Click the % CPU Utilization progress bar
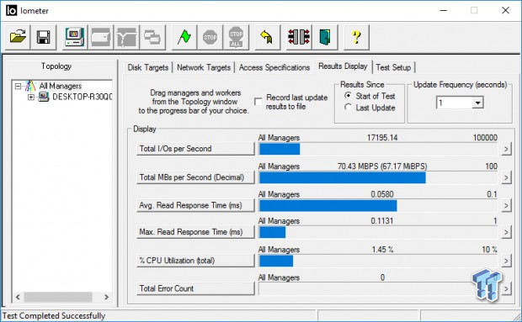Screen dimensions: 522x322 pyautogui.click(x=378, y=261)
